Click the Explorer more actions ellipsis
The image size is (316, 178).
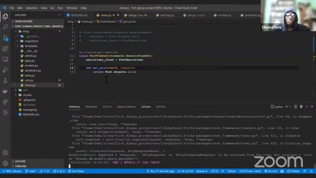[59, 15]
